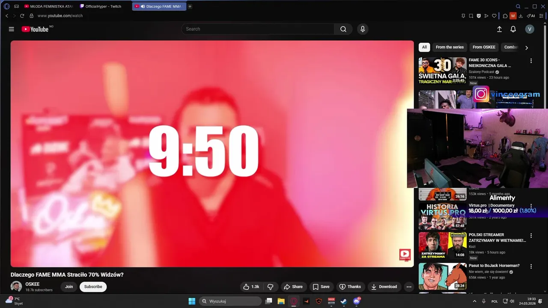Image resolution: width=548 pixels, height=308 pixels.
Task: Open options for the POLSKI STREAMER video
Action: tap(531, 236)
